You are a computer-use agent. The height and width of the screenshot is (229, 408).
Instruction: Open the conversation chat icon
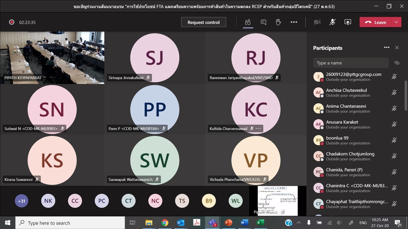coord(263,22)
